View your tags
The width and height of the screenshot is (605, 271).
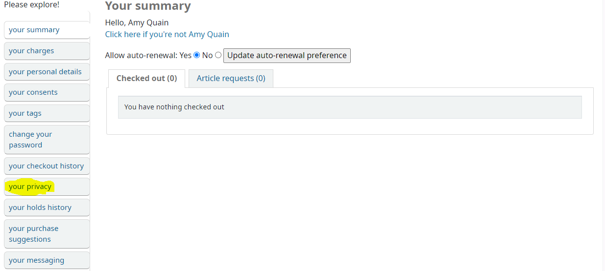click(x=47, y=113)
